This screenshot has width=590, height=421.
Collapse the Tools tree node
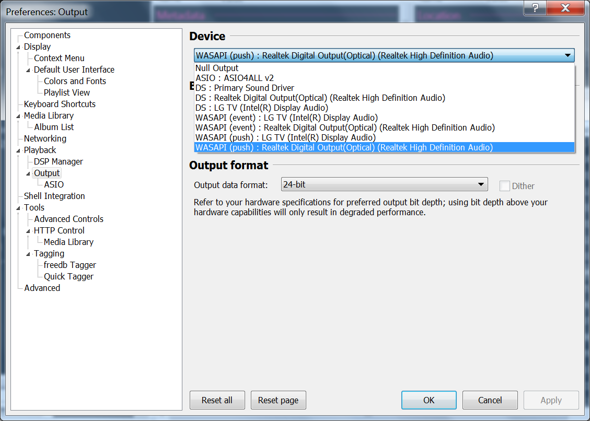(19, 208)
